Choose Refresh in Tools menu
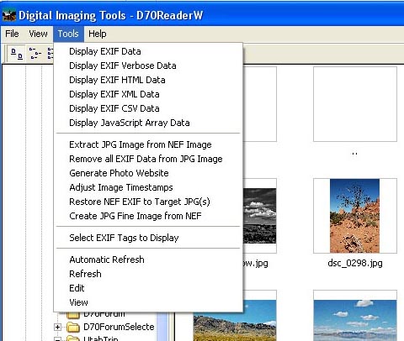 (148, 274)
